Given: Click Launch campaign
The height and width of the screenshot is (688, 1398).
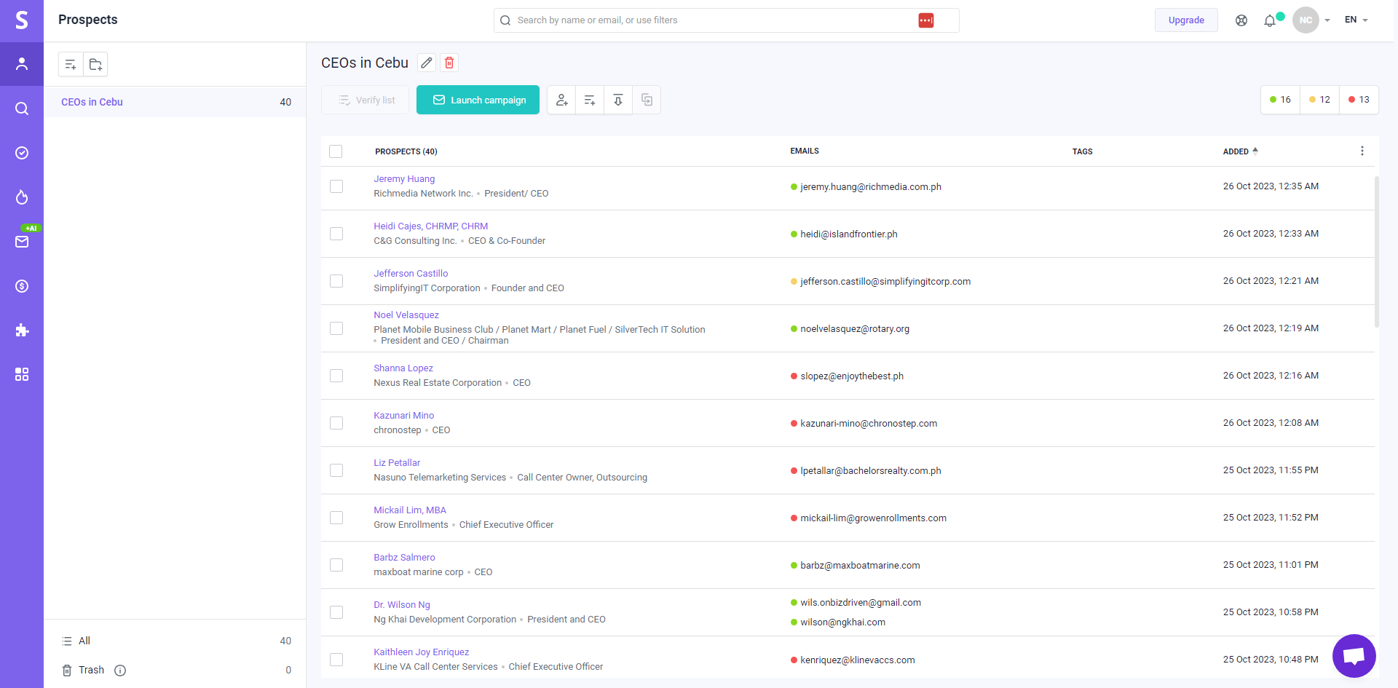Looking at the screenshot, I should click(x=478, y=100).
